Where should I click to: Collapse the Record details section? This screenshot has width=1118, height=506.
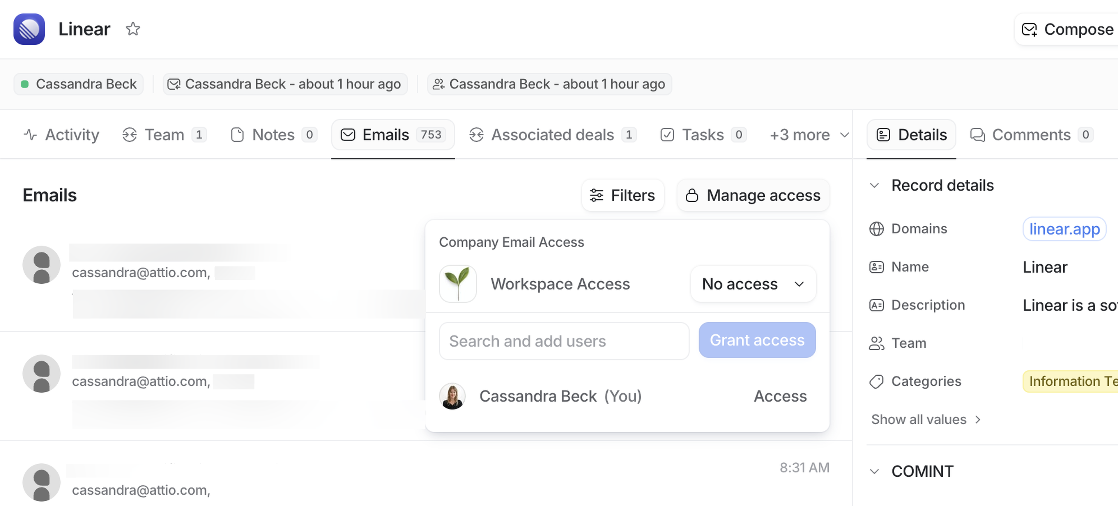coord(875,186)
